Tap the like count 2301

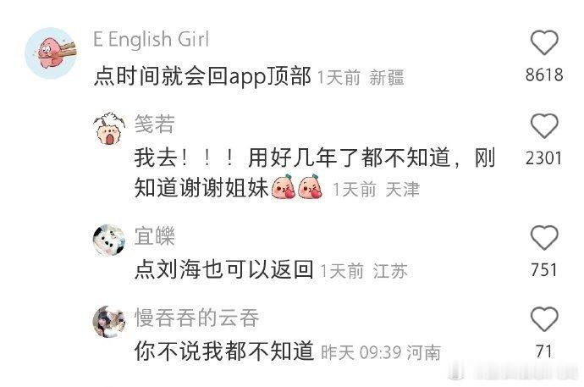pyautogui.click(x=544, y=158)
